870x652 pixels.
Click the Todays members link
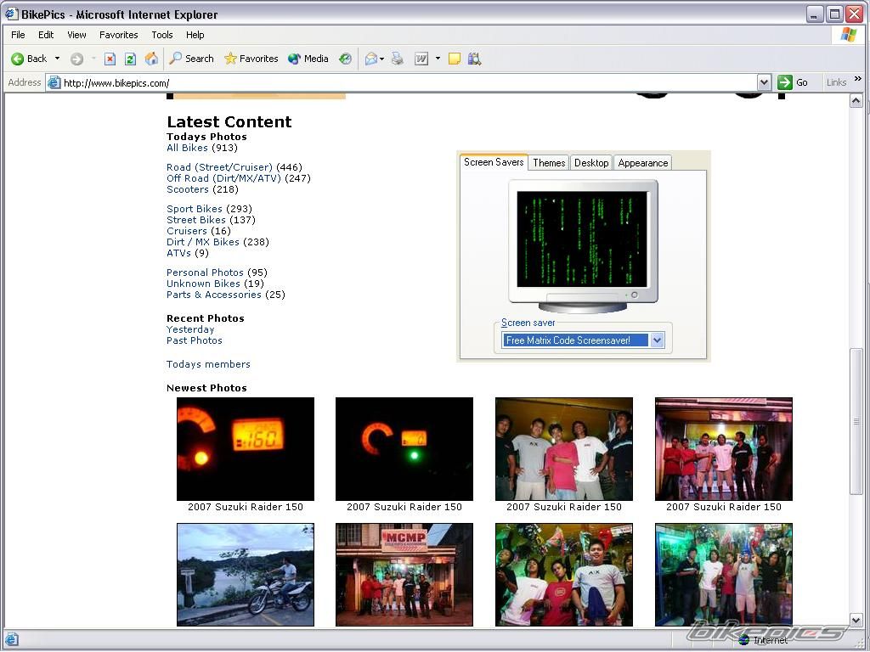(x=208, y=364)
